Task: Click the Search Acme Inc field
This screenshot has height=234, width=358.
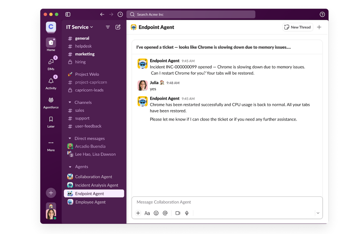Action: [x=191, y=14]
